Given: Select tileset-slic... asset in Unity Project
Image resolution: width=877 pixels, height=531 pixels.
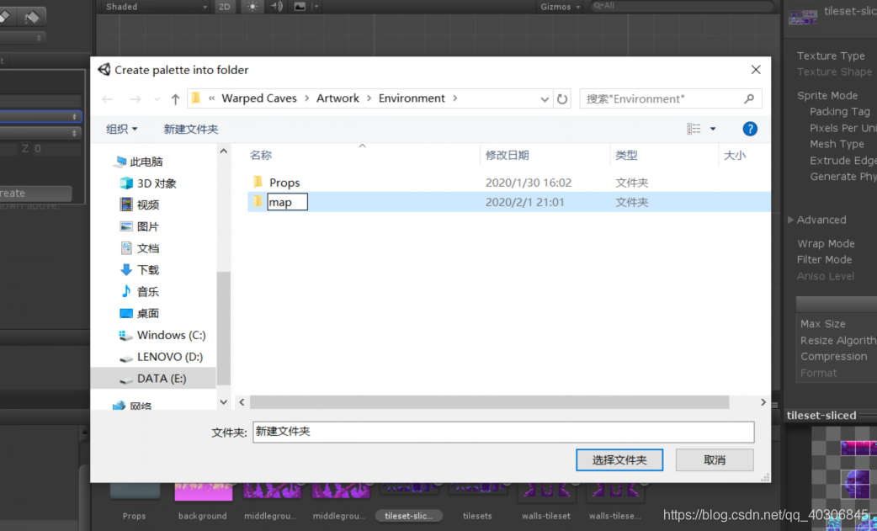Looking at the screenshot, I should (409, 516).
